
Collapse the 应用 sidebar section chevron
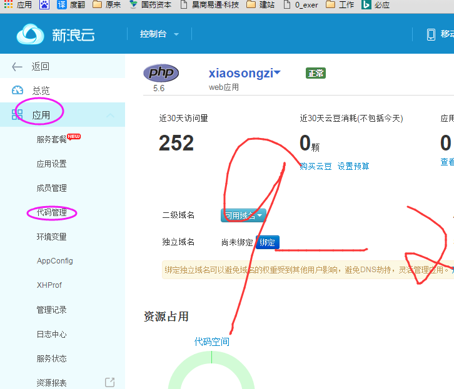pyautogui.click(x=110, y=116)
